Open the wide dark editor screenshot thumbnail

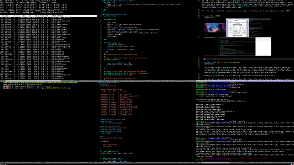[x=229, y=46]
